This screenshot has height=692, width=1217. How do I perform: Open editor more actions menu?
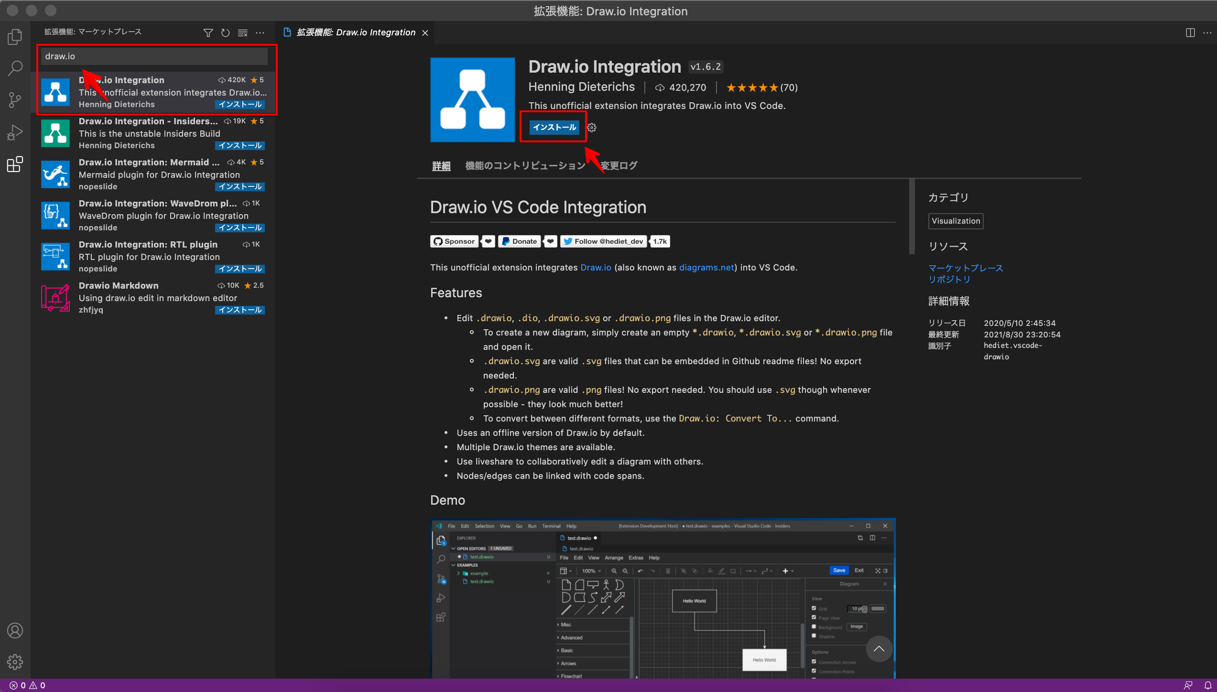(1207, 32)
